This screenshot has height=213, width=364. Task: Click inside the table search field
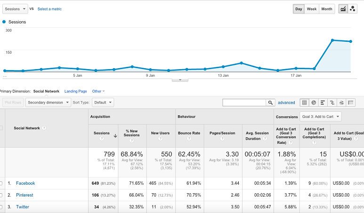pos(244,103)
